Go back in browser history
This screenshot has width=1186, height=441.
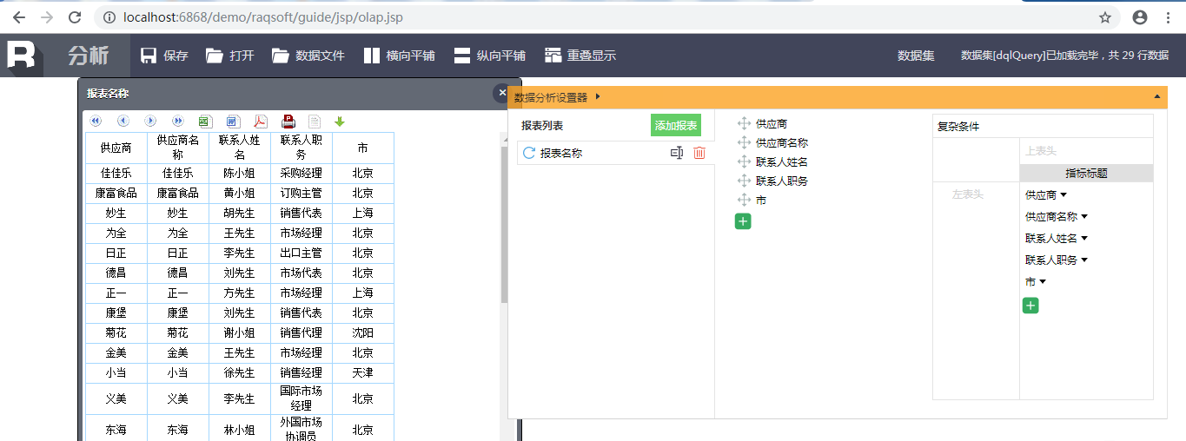click(x=18, y=17)
